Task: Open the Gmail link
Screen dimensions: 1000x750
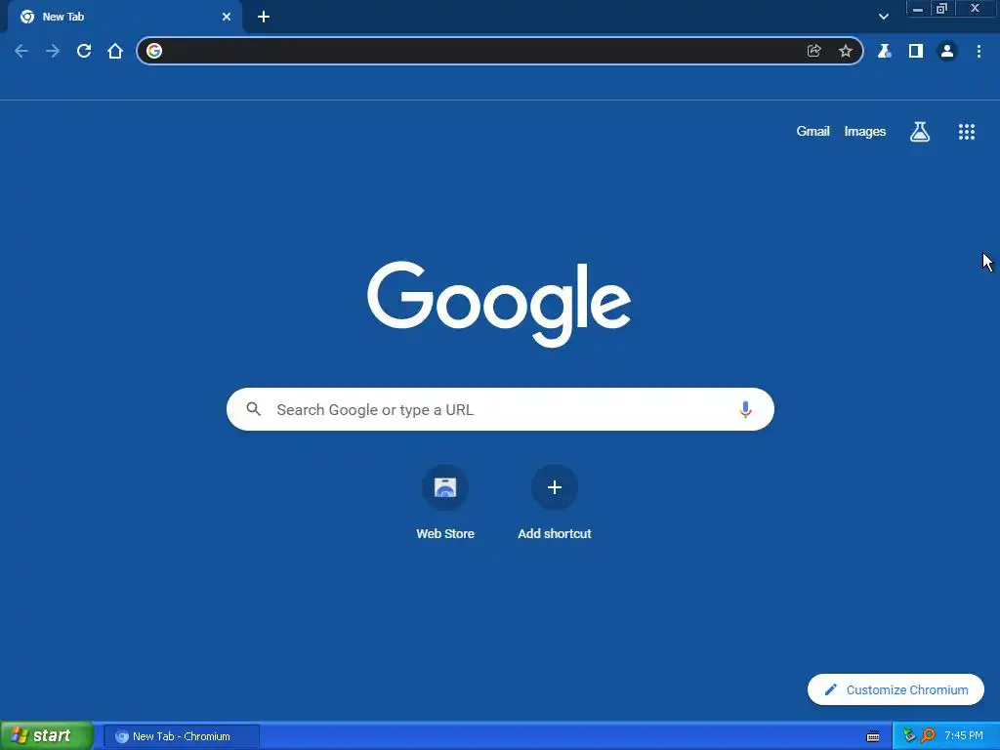Action: [x=812, y=132]
